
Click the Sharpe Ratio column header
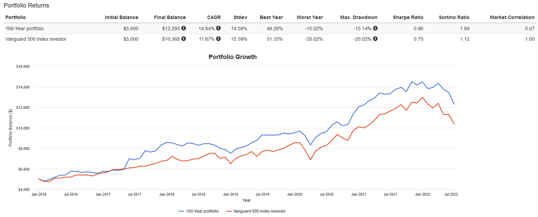pos(408,17)
